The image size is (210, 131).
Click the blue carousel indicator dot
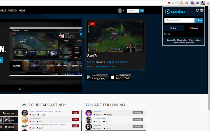pos(20,89)
